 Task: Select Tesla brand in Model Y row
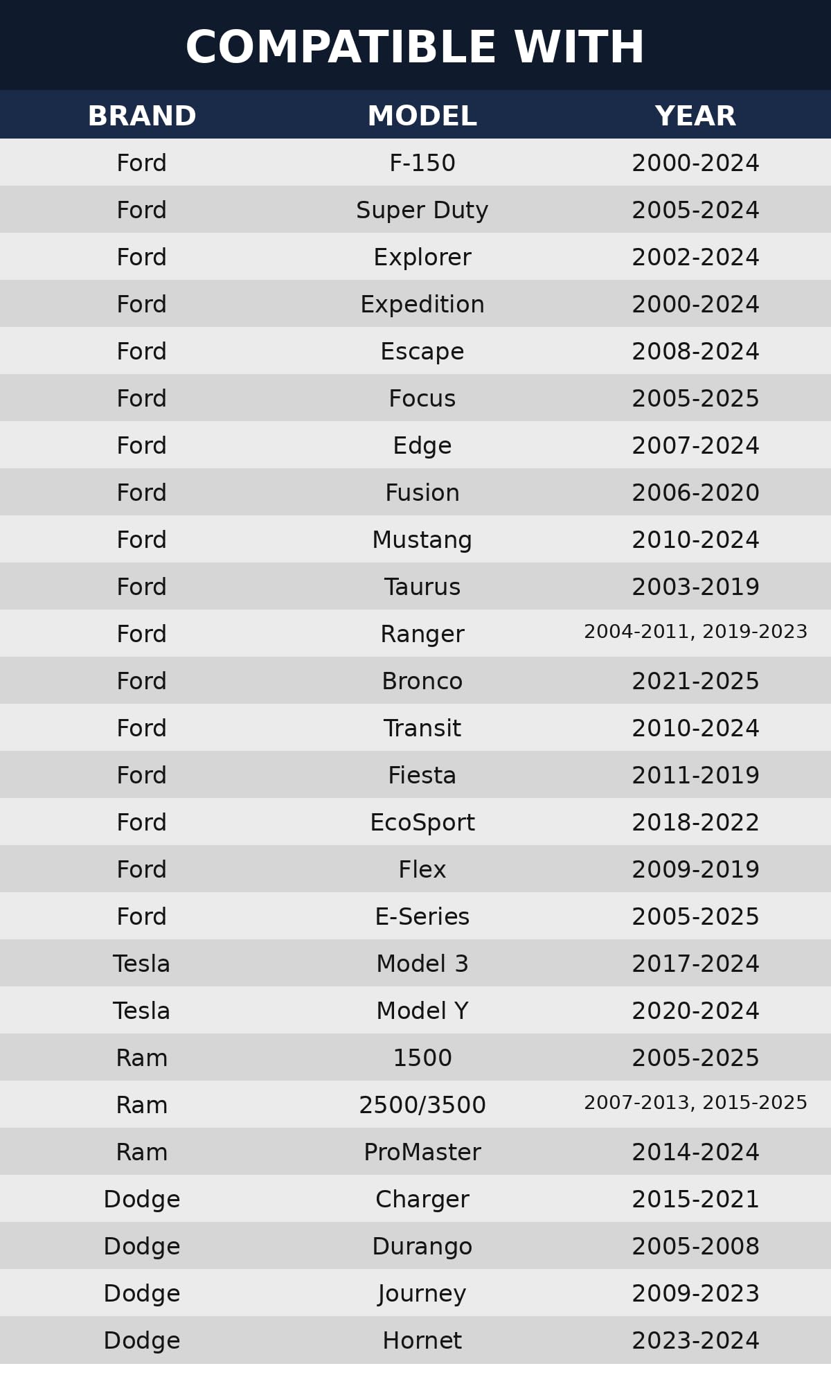(142, 1011)
